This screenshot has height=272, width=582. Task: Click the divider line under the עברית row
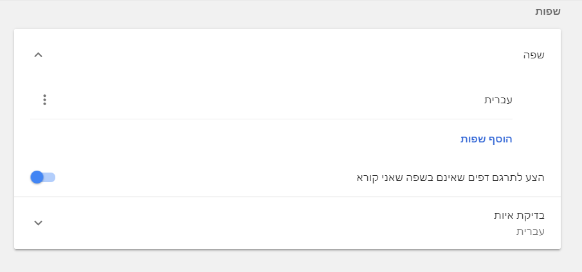270,119
